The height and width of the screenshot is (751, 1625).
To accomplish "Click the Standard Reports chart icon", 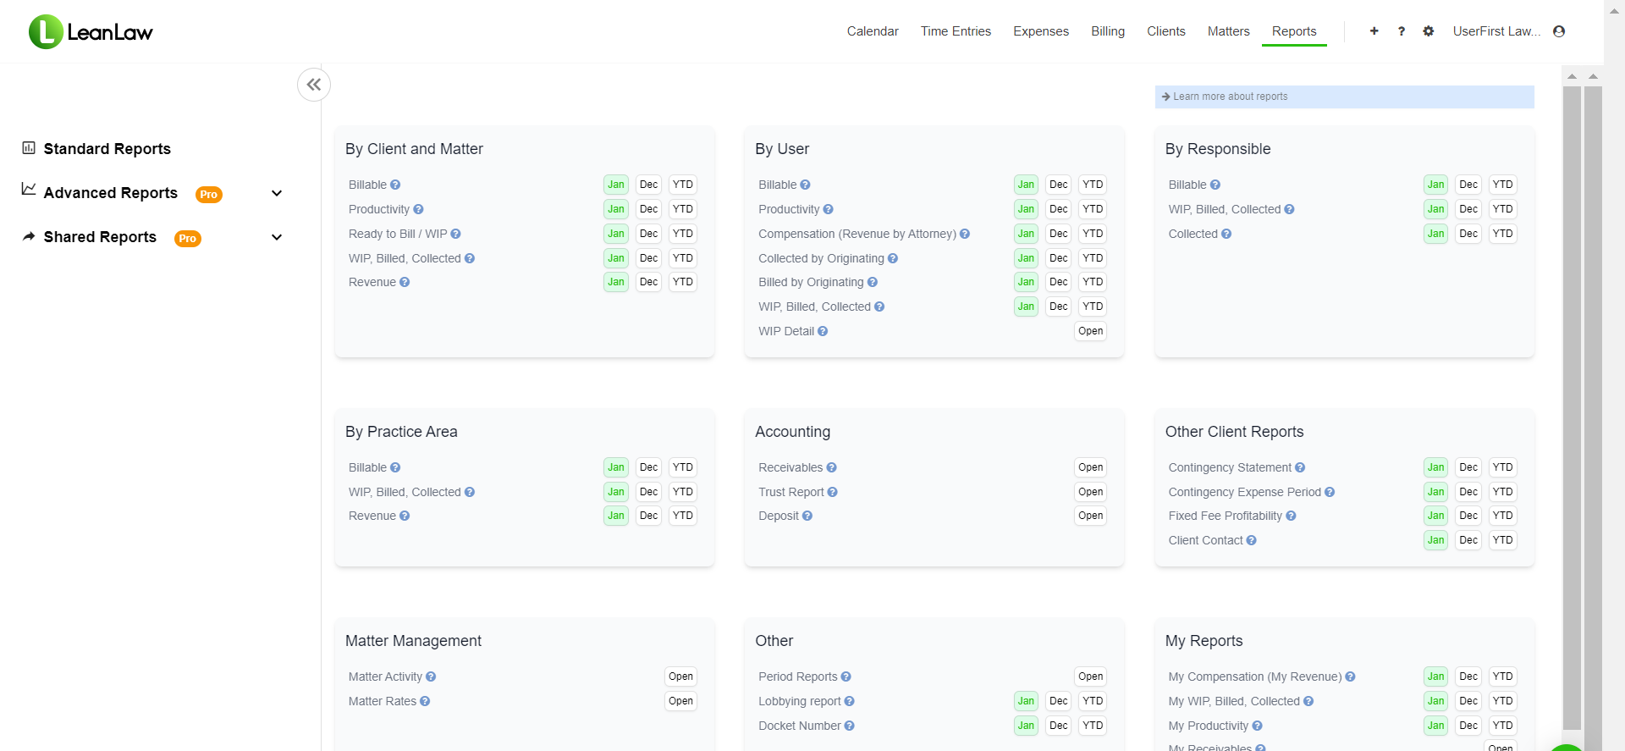I will point(29,148).
